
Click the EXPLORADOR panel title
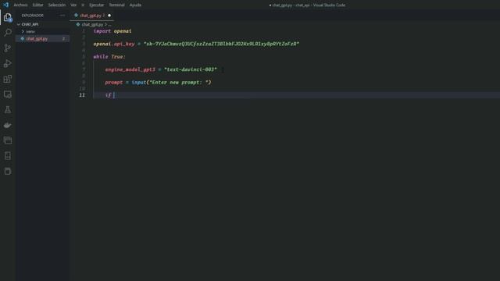tap(33, 16)
